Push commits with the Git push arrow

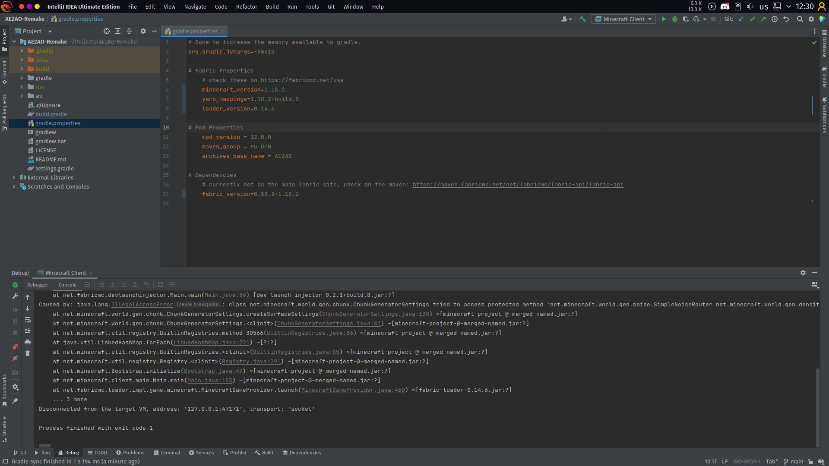[x=763, y=19]
